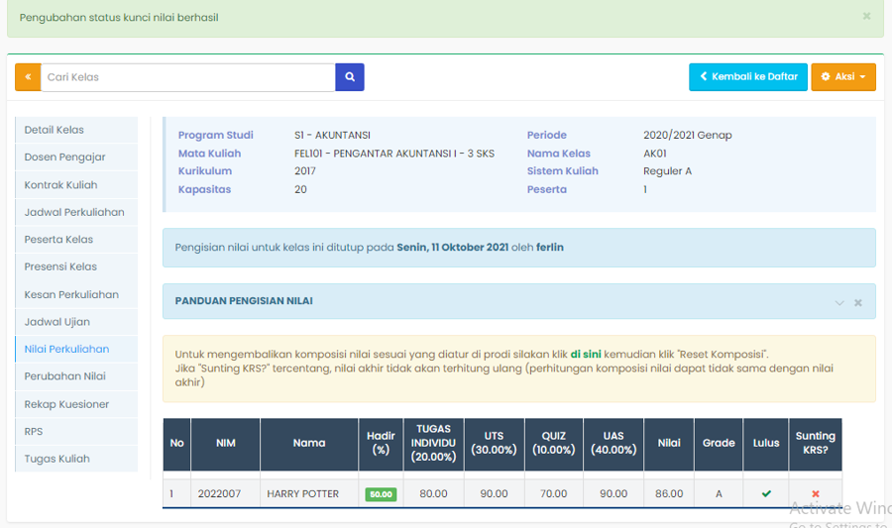Click the orange double-chevron back button
This screenshot has height=528, width=892.
(28, 77)
